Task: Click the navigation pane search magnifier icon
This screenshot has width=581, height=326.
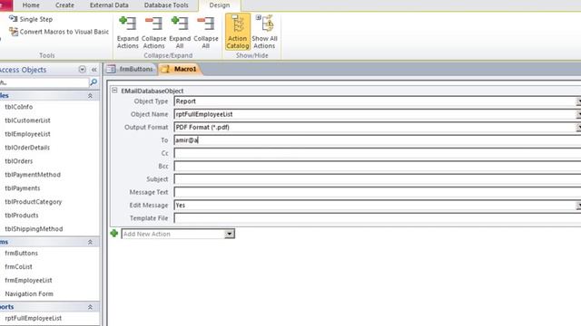Action: 94,82
